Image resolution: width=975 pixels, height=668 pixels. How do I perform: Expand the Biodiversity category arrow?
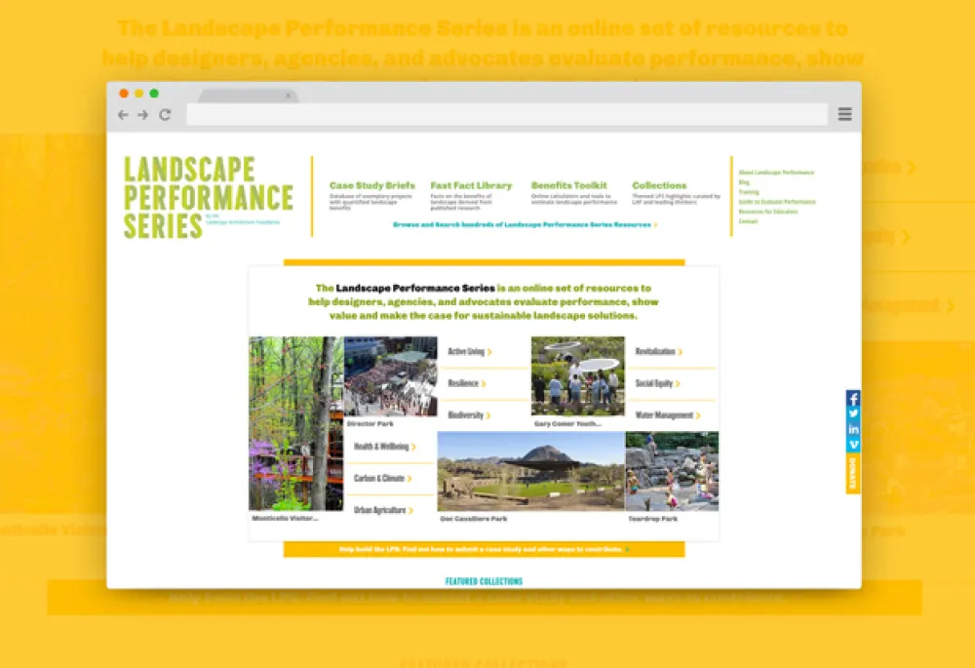488,415
